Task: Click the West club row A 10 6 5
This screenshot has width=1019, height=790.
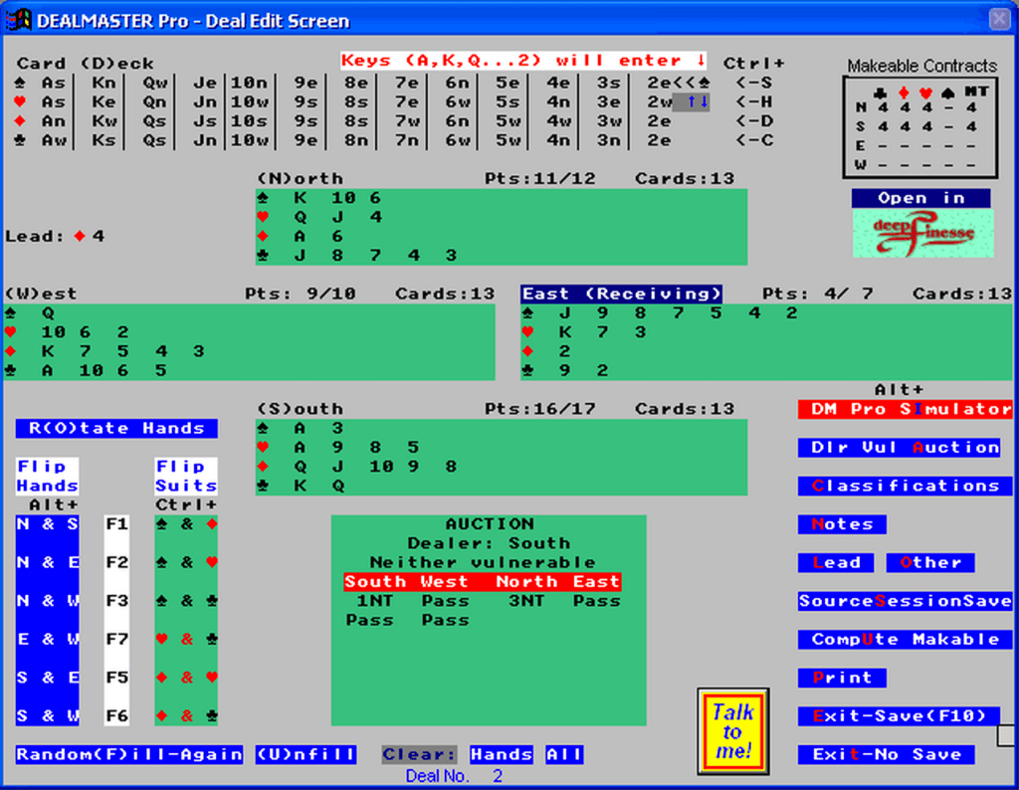Action: click(x=250, y=370)
